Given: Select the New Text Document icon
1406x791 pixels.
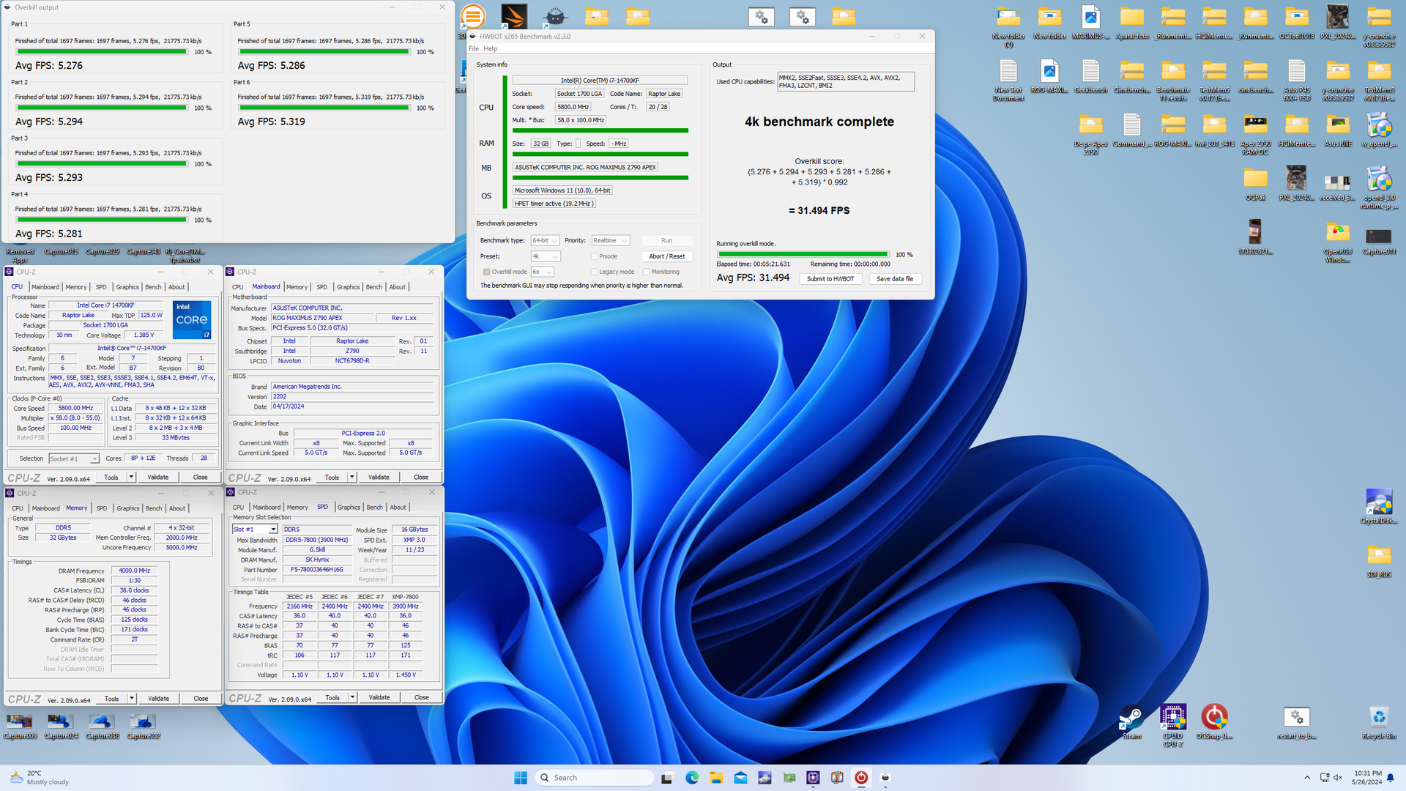Looking at the screenshot, I should [x=1008, y=79].
